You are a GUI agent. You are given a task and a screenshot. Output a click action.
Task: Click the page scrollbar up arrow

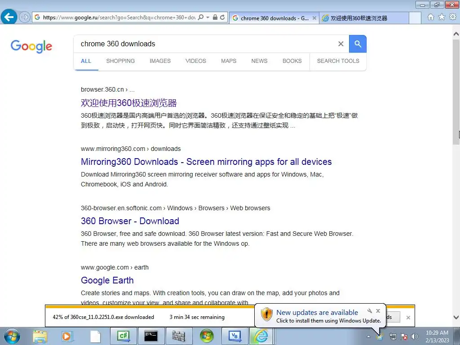pos(456,34)
